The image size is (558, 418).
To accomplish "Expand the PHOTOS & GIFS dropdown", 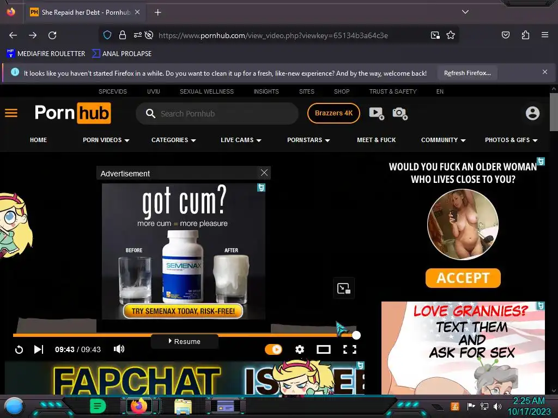I will 511,140.
